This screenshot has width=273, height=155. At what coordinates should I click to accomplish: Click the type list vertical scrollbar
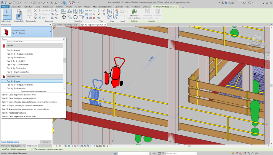(65, 60)
